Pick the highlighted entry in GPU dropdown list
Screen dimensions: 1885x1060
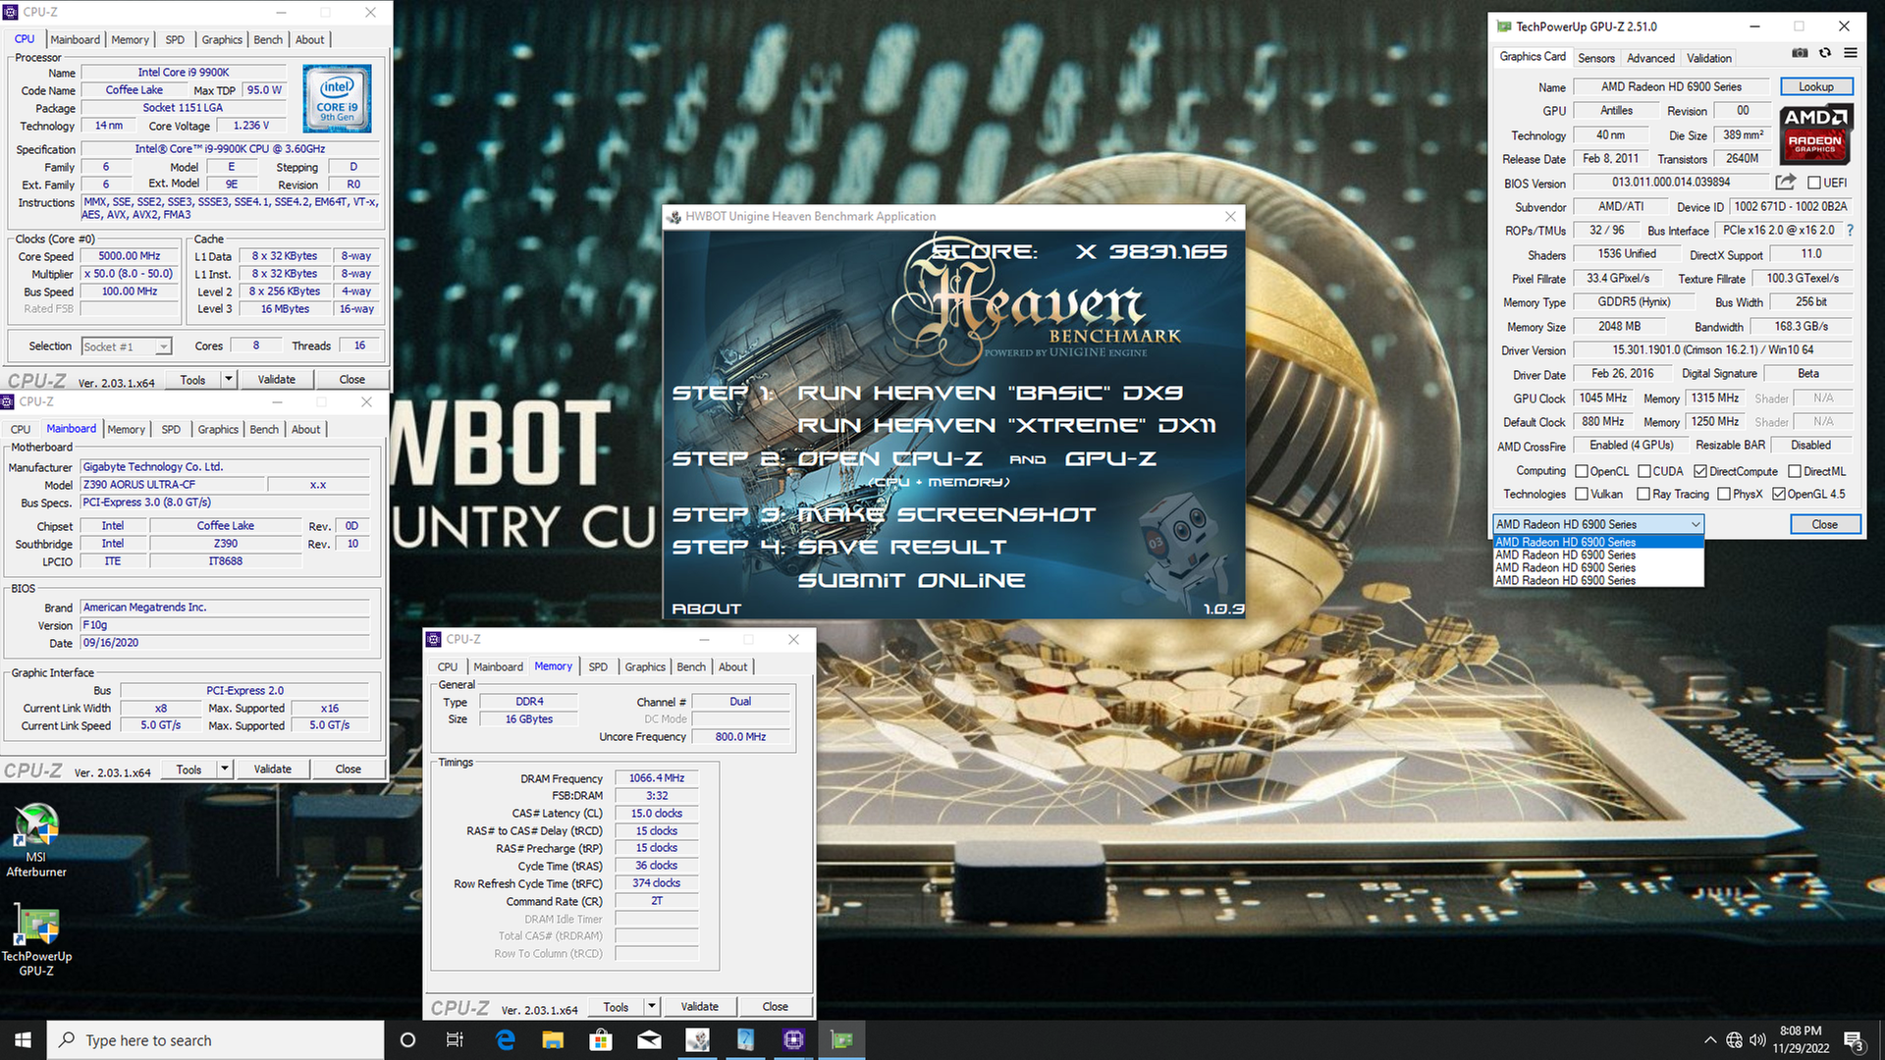[1598, 542]
